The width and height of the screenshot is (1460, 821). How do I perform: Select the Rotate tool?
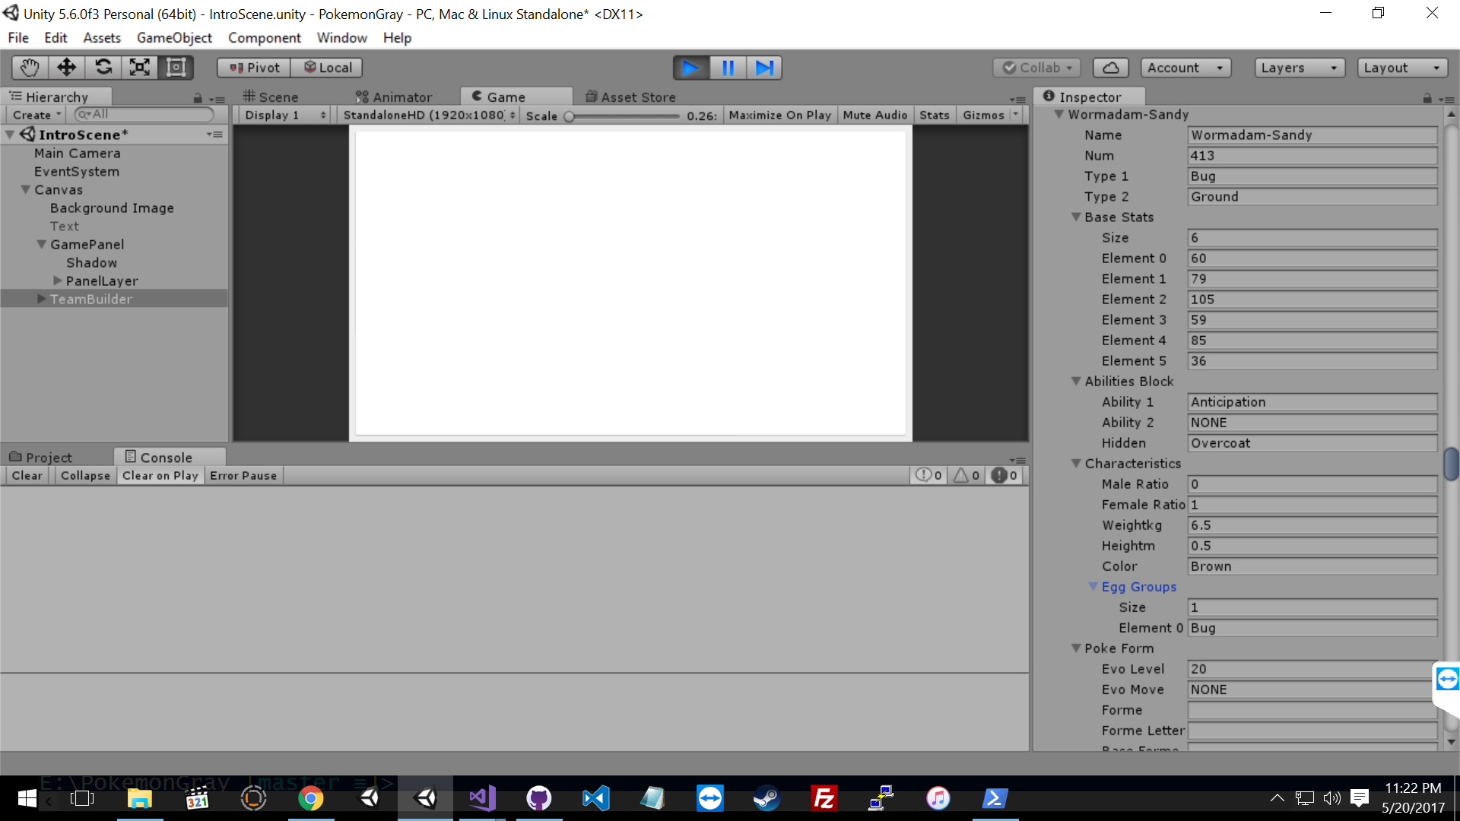(103, 68)
